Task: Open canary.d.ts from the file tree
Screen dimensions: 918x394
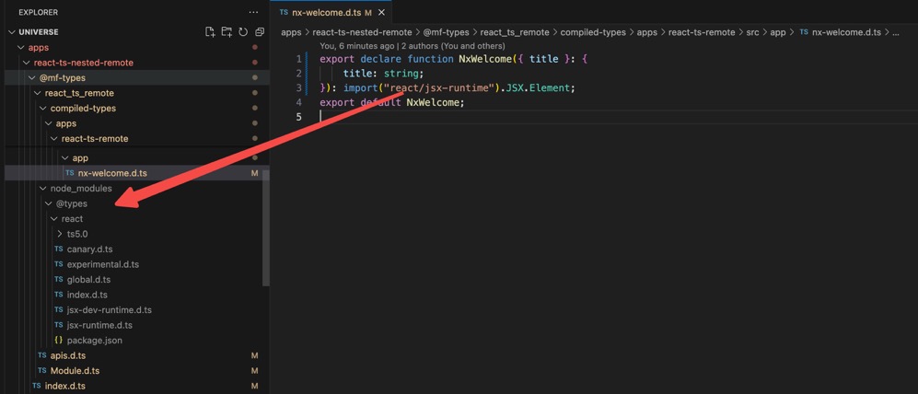Action: click(x=89, y=249)
